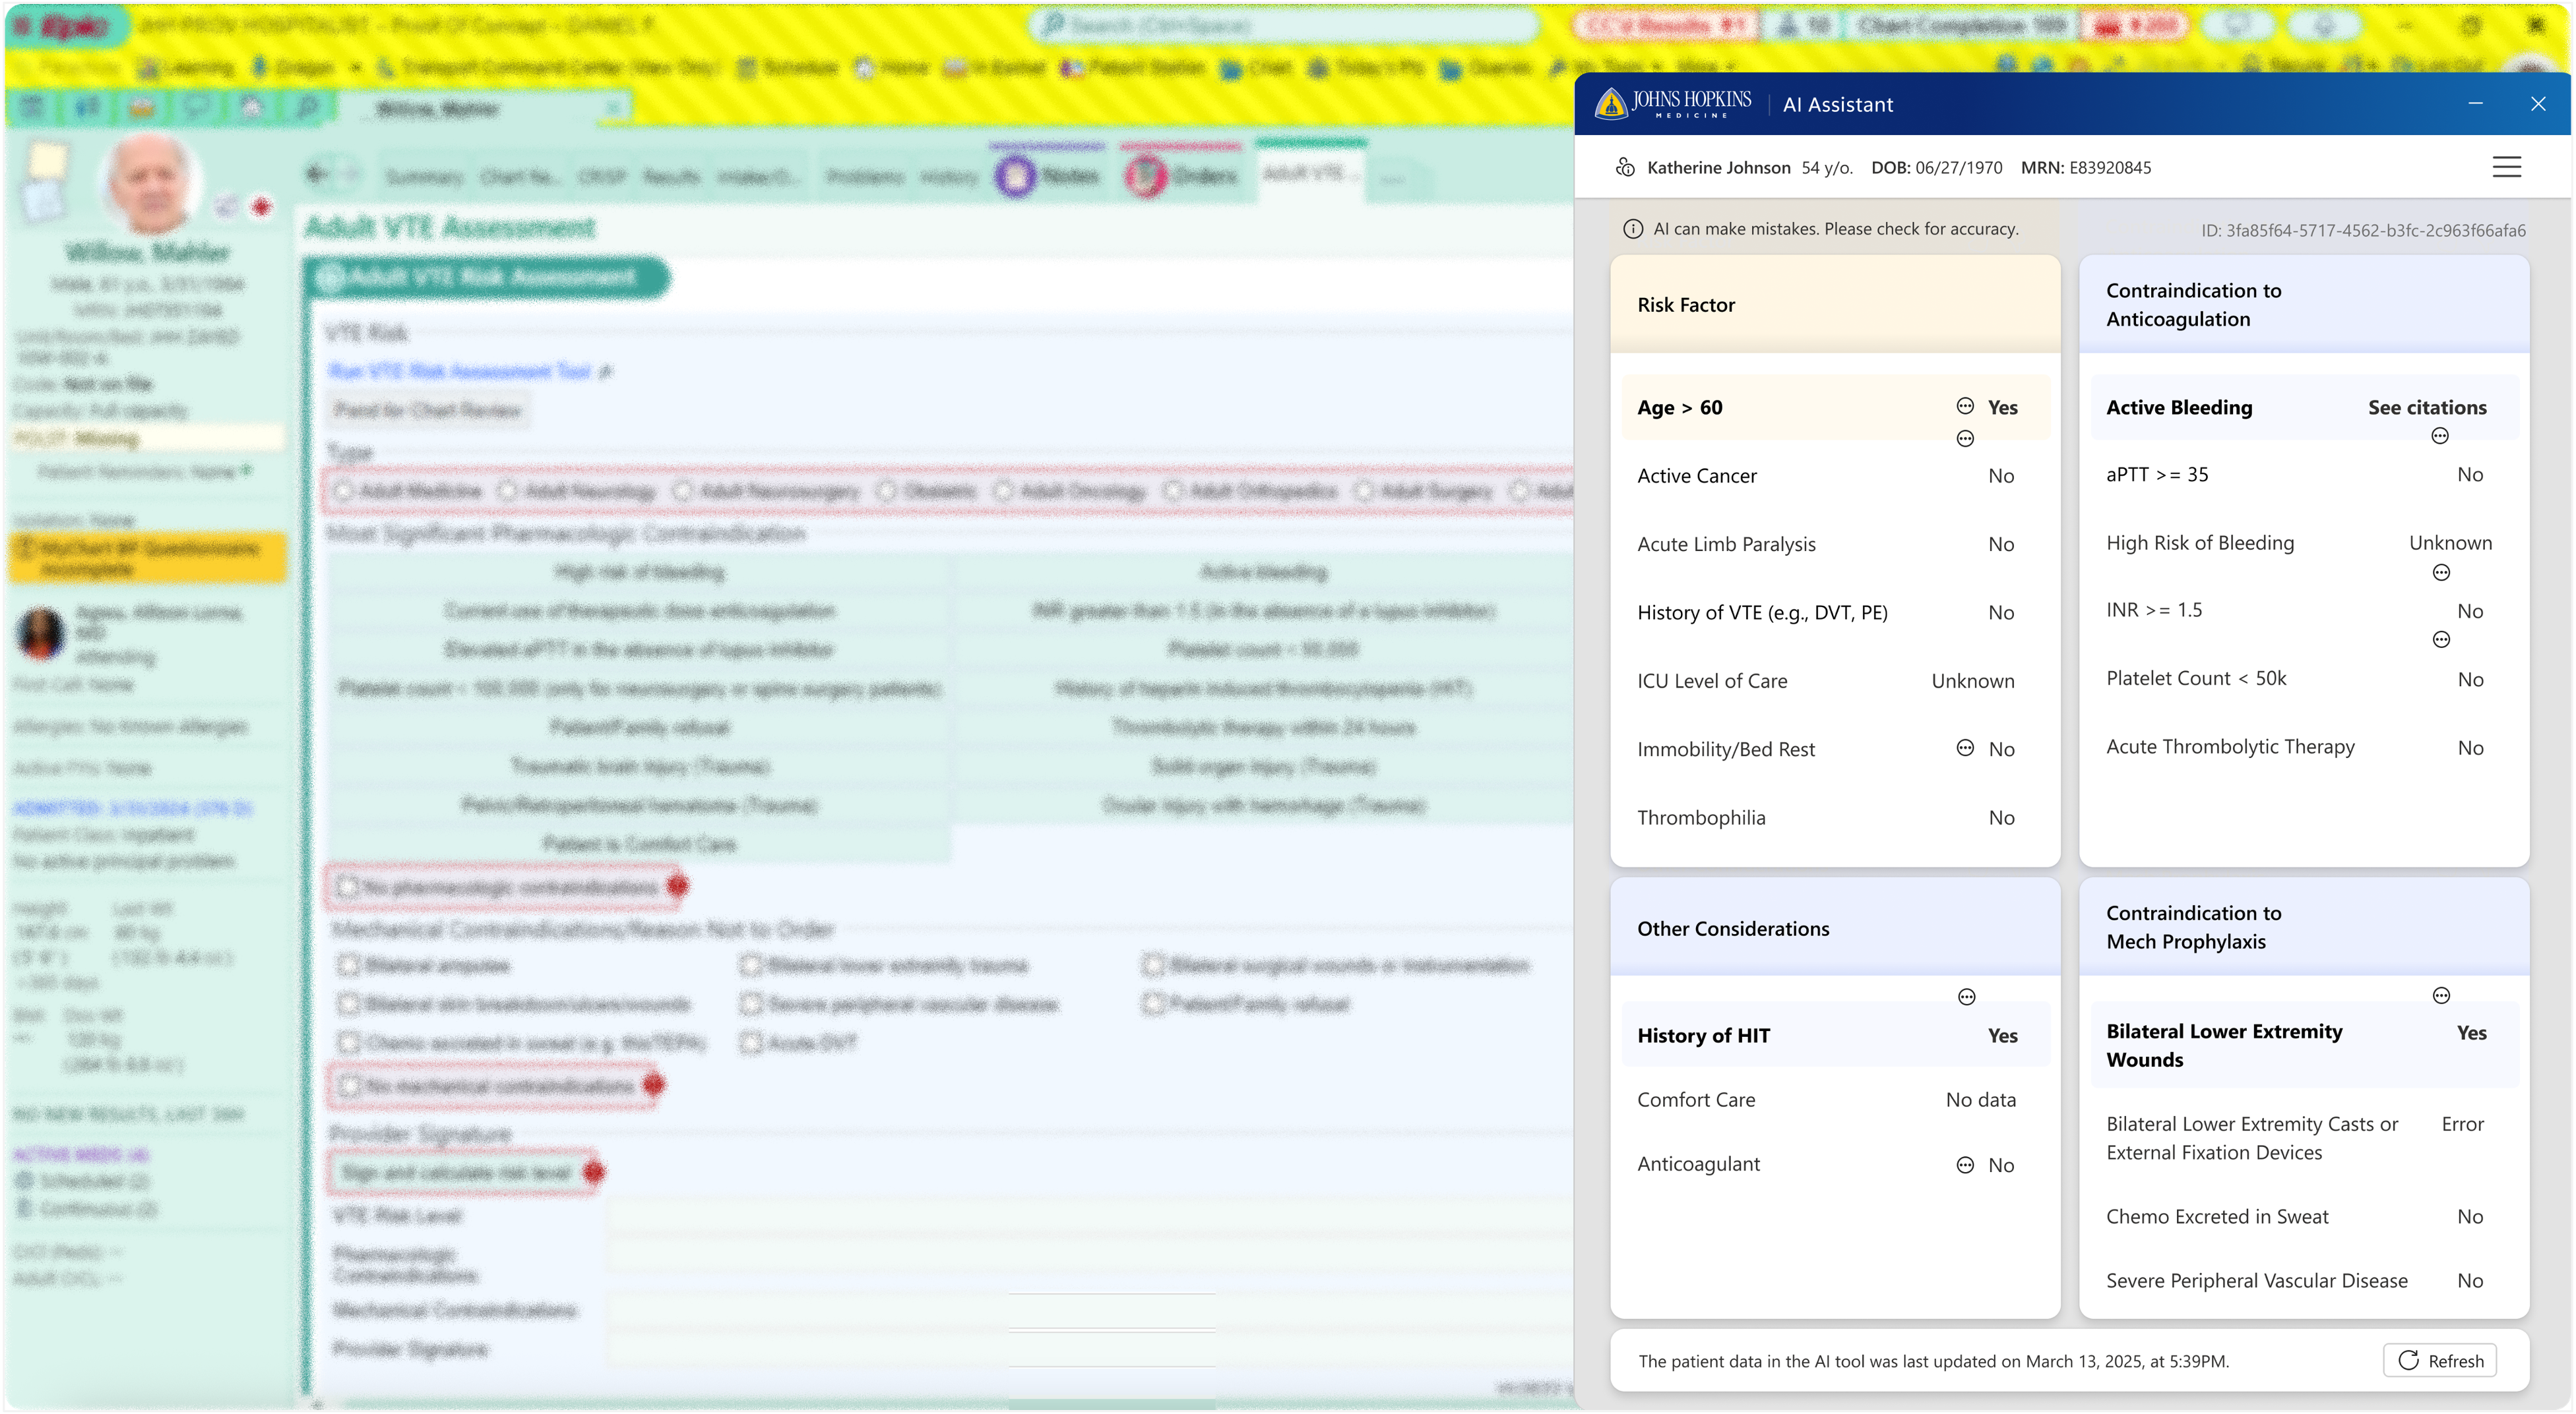
Task: Check No pharmacologic contraindications box
Action: click(x=346, y=887)
